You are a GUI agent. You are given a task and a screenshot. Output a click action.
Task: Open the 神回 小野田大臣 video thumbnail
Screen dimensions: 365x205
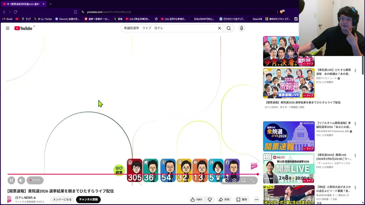289,195
